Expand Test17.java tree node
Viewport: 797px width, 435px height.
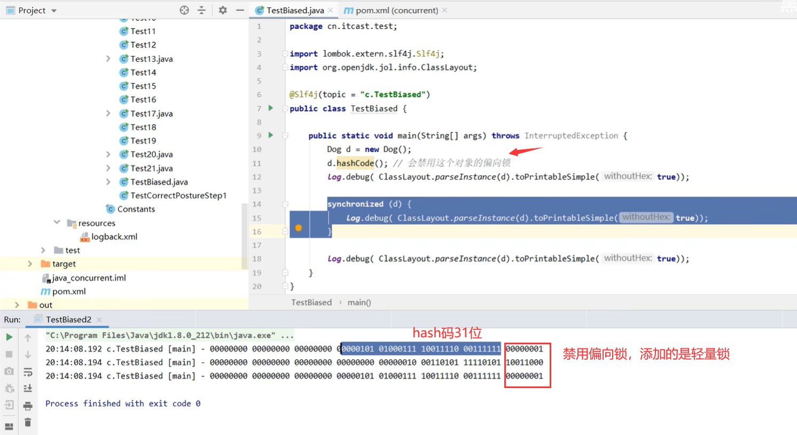point(108,113)
